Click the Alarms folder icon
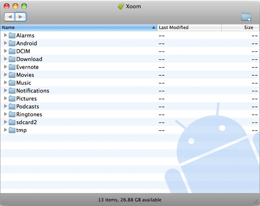The image size is (260, 206). click(x=12, y=35)
